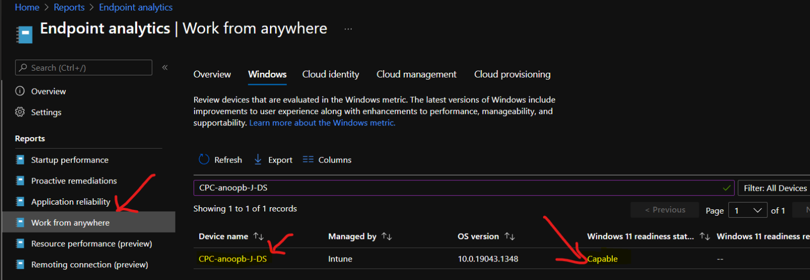The height and width of the screenshot is (280, 810).
Task: Click the Columns button
Action: coord(327,160)
